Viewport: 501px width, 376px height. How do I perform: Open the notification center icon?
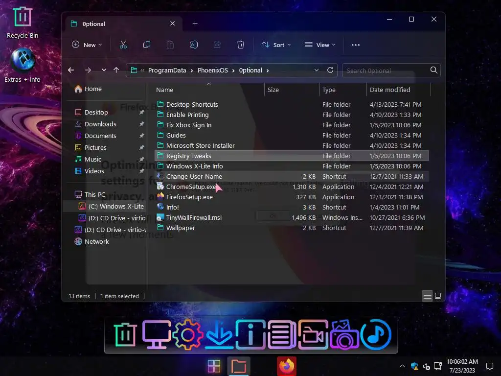(489, 366)
